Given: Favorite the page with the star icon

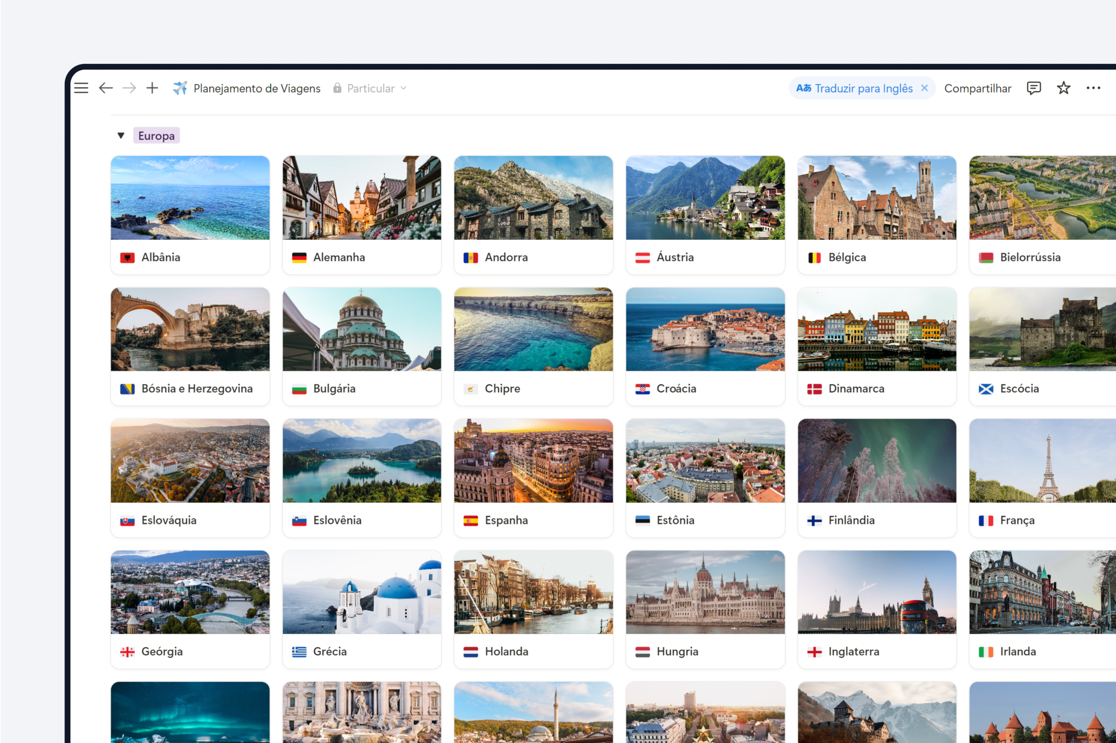Looking at the screenshot, I should pyautogui.click(x=1063, y=88).
